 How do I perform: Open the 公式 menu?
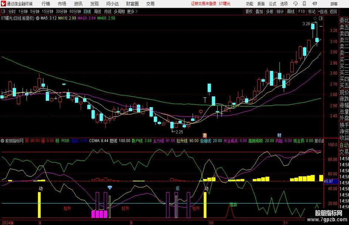(273, 4)
